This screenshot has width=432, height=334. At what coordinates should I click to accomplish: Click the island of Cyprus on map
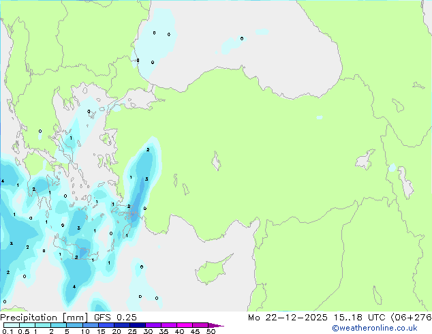tap(213, 270)
